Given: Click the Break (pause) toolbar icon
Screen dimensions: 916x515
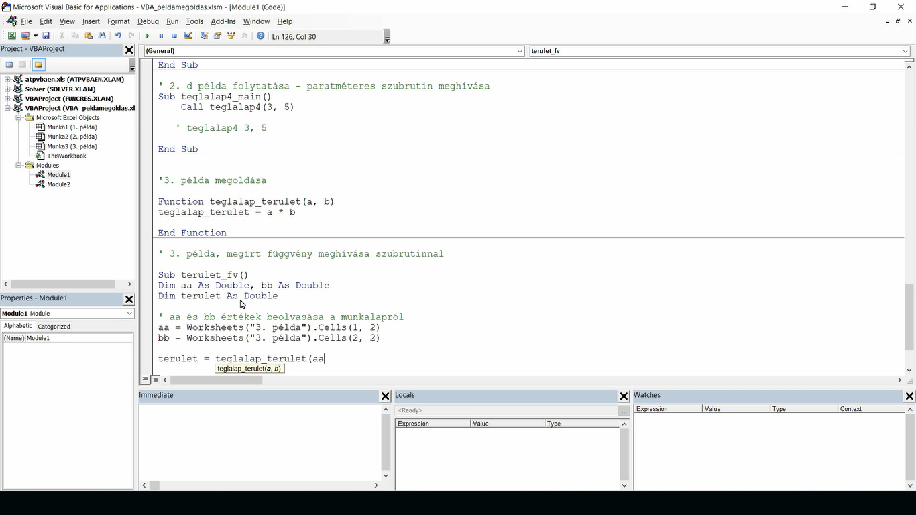Looking at the screenshot, I should click(x=161, y=36).
